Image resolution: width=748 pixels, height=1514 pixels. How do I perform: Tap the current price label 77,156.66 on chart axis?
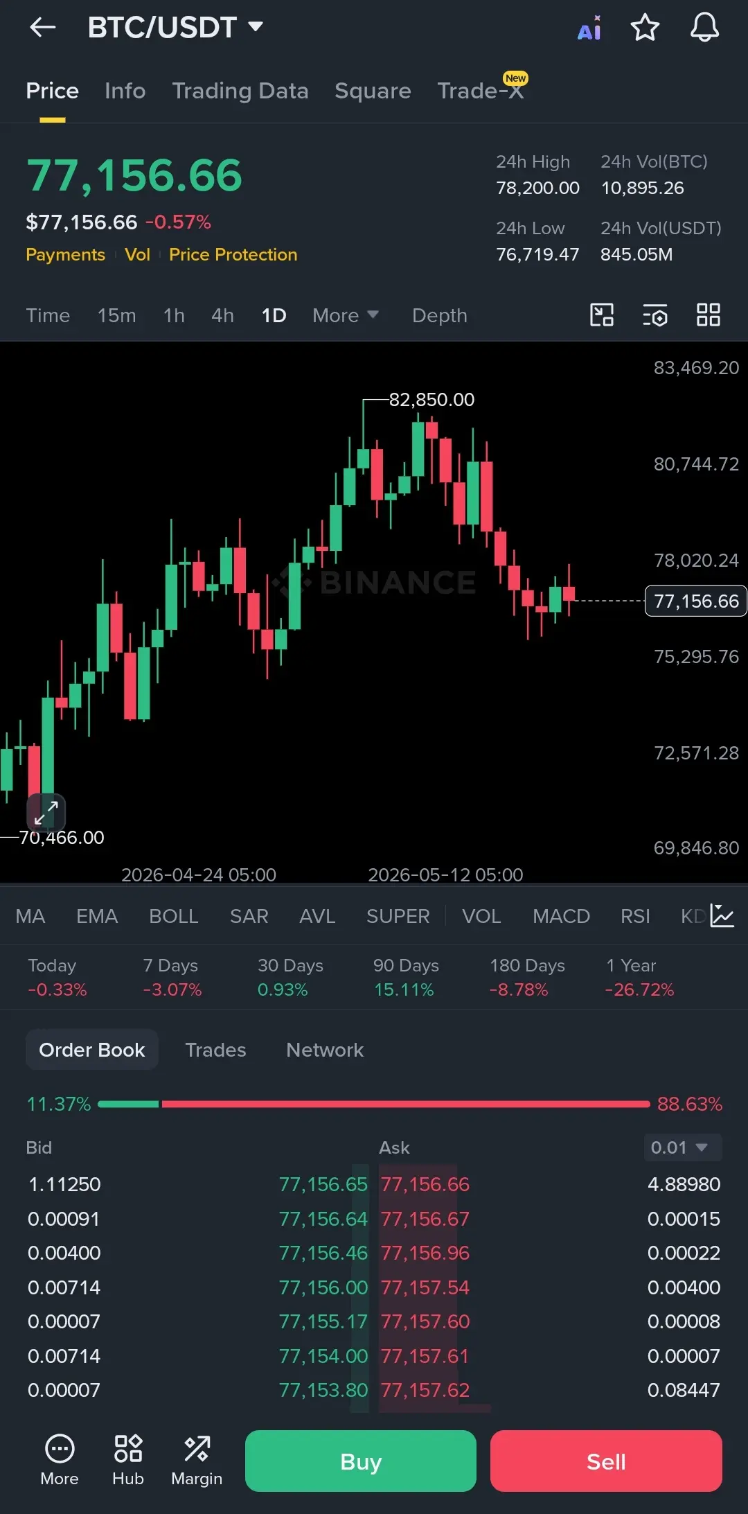click(x=696, y=601)
